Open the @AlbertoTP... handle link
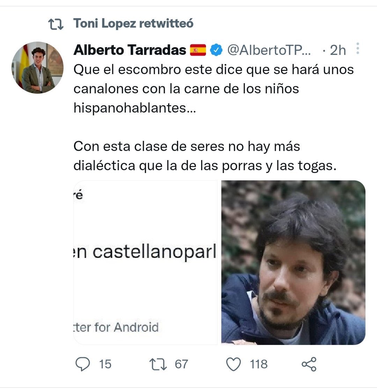 pyautogui.click(x=269, y=50)
